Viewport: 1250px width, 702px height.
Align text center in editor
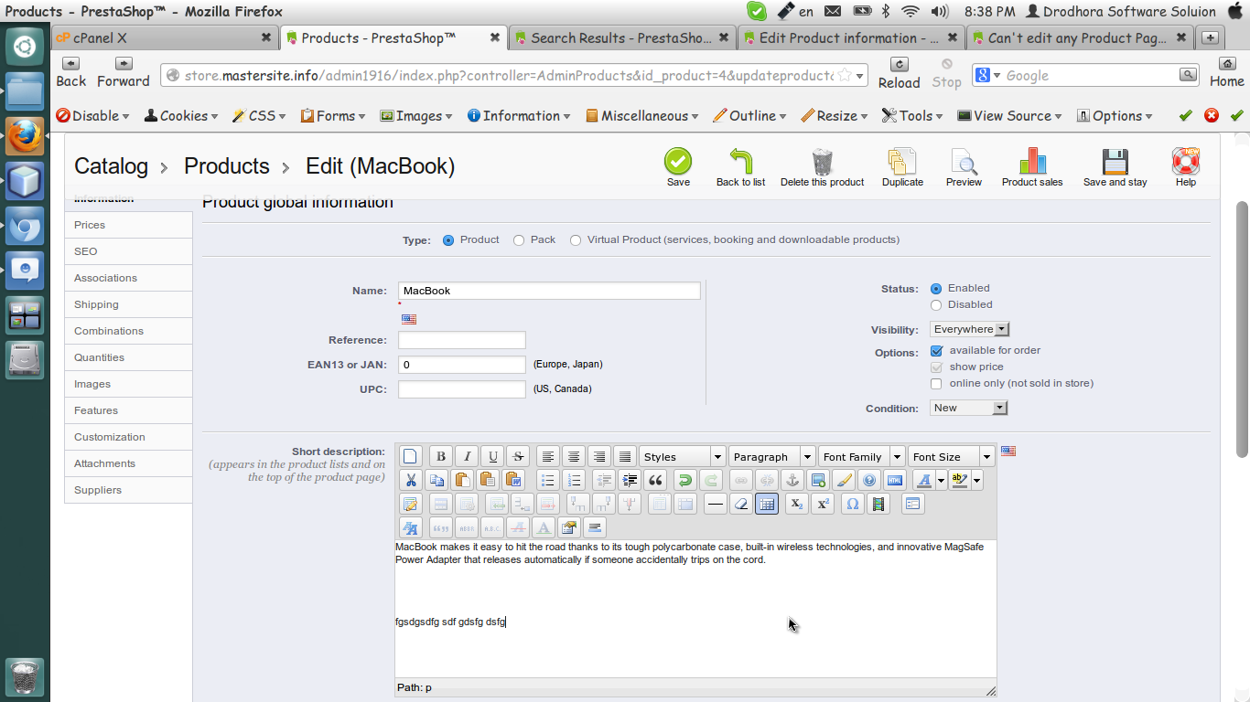[574, 456]
